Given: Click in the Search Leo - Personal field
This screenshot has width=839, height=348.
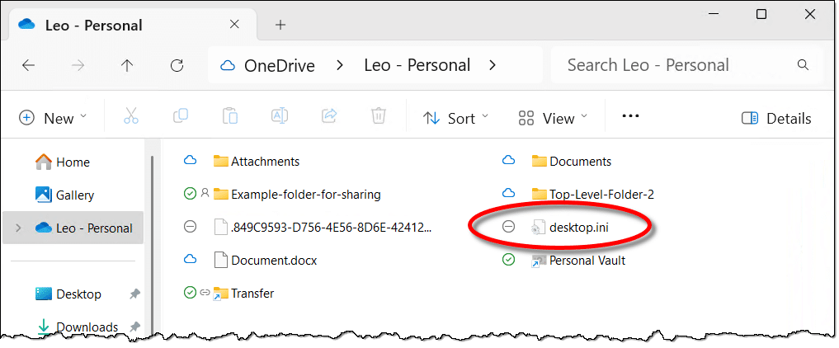Looking at the screenshot, I should click(x=675, y=65).
